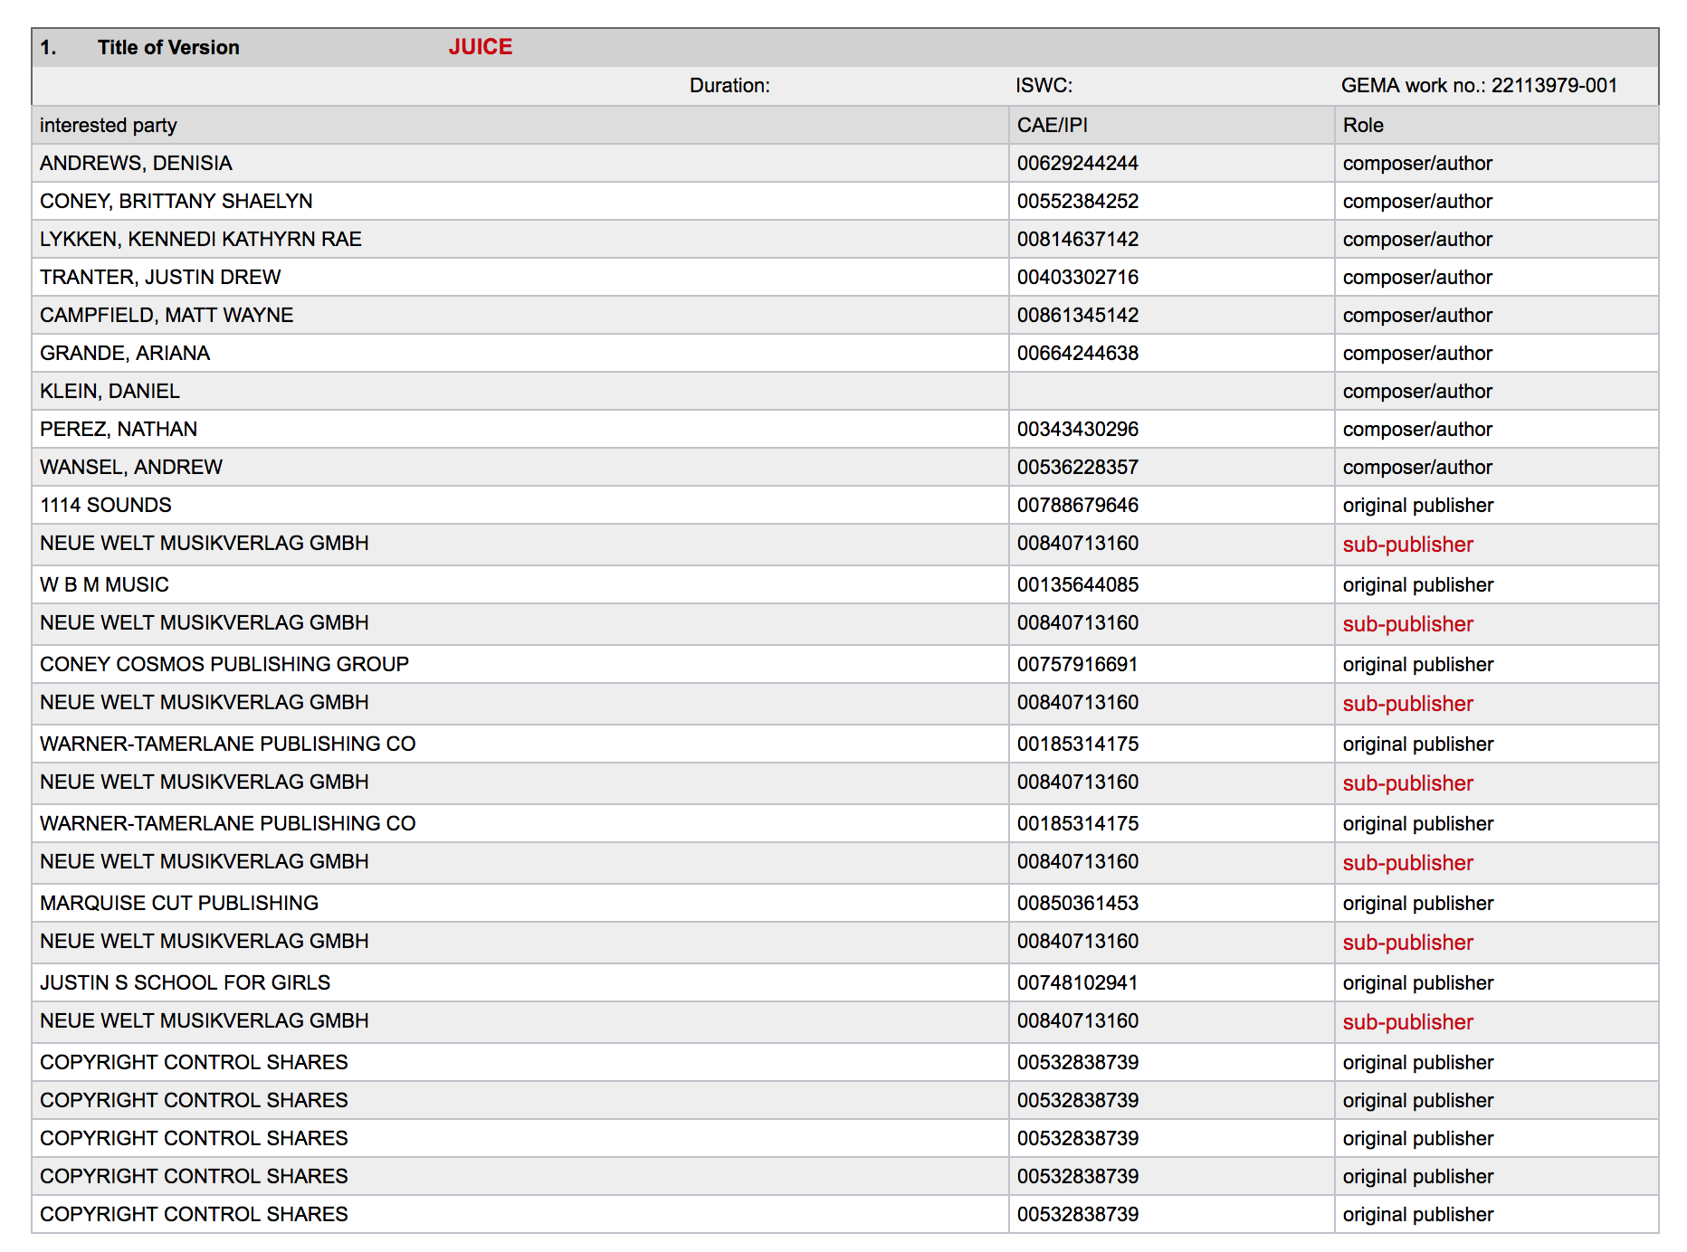Click composer/author in the WANSEL, ANDREW row
This screenshot has width=1687, height=1252.
(x=1417, y=468)
